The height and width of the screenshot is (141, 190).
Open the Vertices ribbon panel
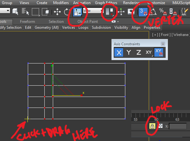point(68,28)
